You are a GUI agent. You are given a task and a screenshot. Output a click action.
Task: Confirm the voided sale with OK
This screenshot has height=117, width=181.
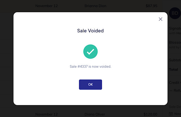pyautogui.click(x=90, y=85)
